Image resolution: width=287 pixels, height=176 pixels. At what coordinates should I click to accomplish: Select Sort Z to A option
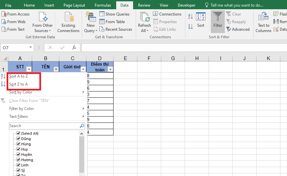[19, 84]
